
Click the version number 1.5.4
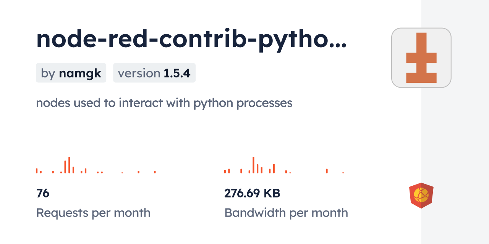[177, 73]
